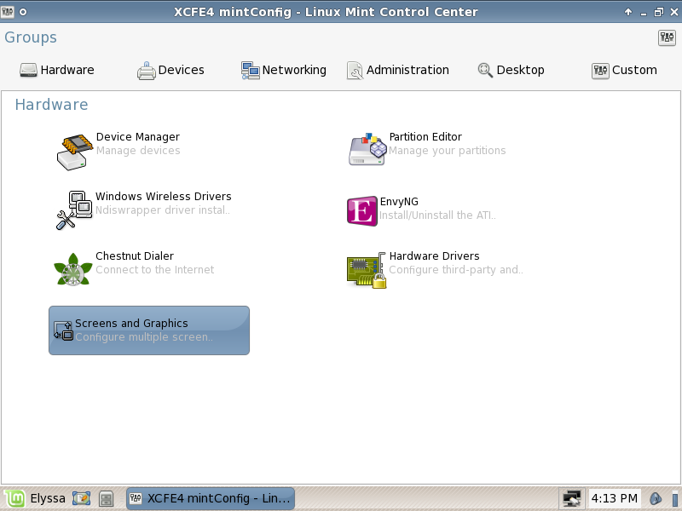Switch to the Administration group
Viewport: 682px width, 511px height.
397,71
